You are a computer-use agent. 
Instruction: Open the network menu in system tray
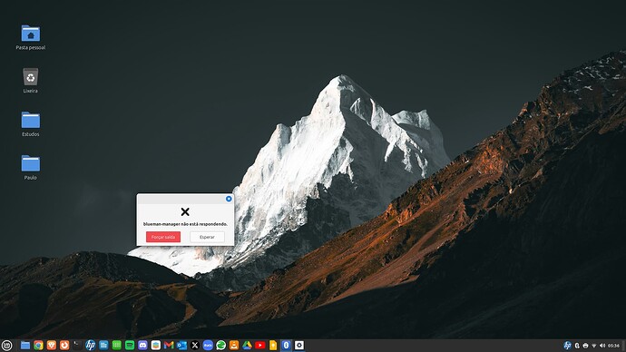pos(593,346)
